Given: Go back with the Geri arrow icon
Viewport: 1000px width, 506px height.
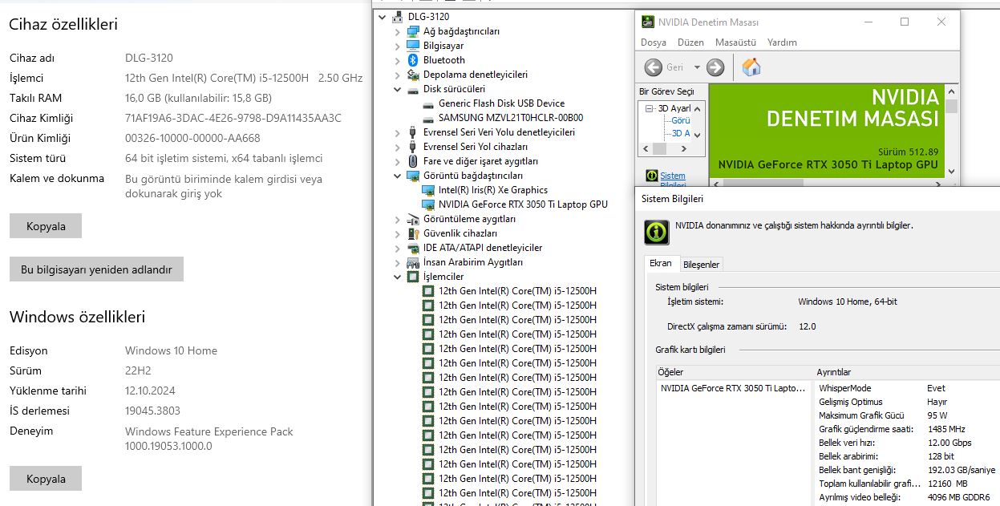Looking at the screenshot, I should pyautogui.click(x=654, y=67).
